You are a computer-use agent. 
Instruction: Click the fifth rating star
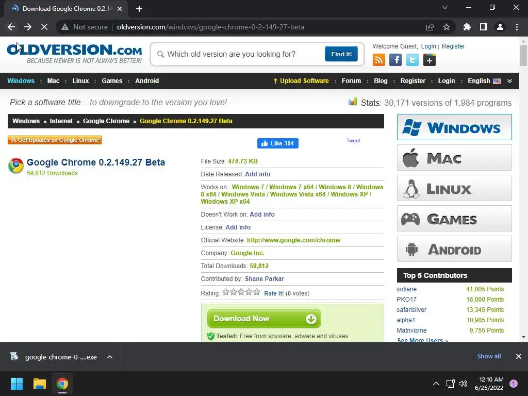click(x=257, y=292)
